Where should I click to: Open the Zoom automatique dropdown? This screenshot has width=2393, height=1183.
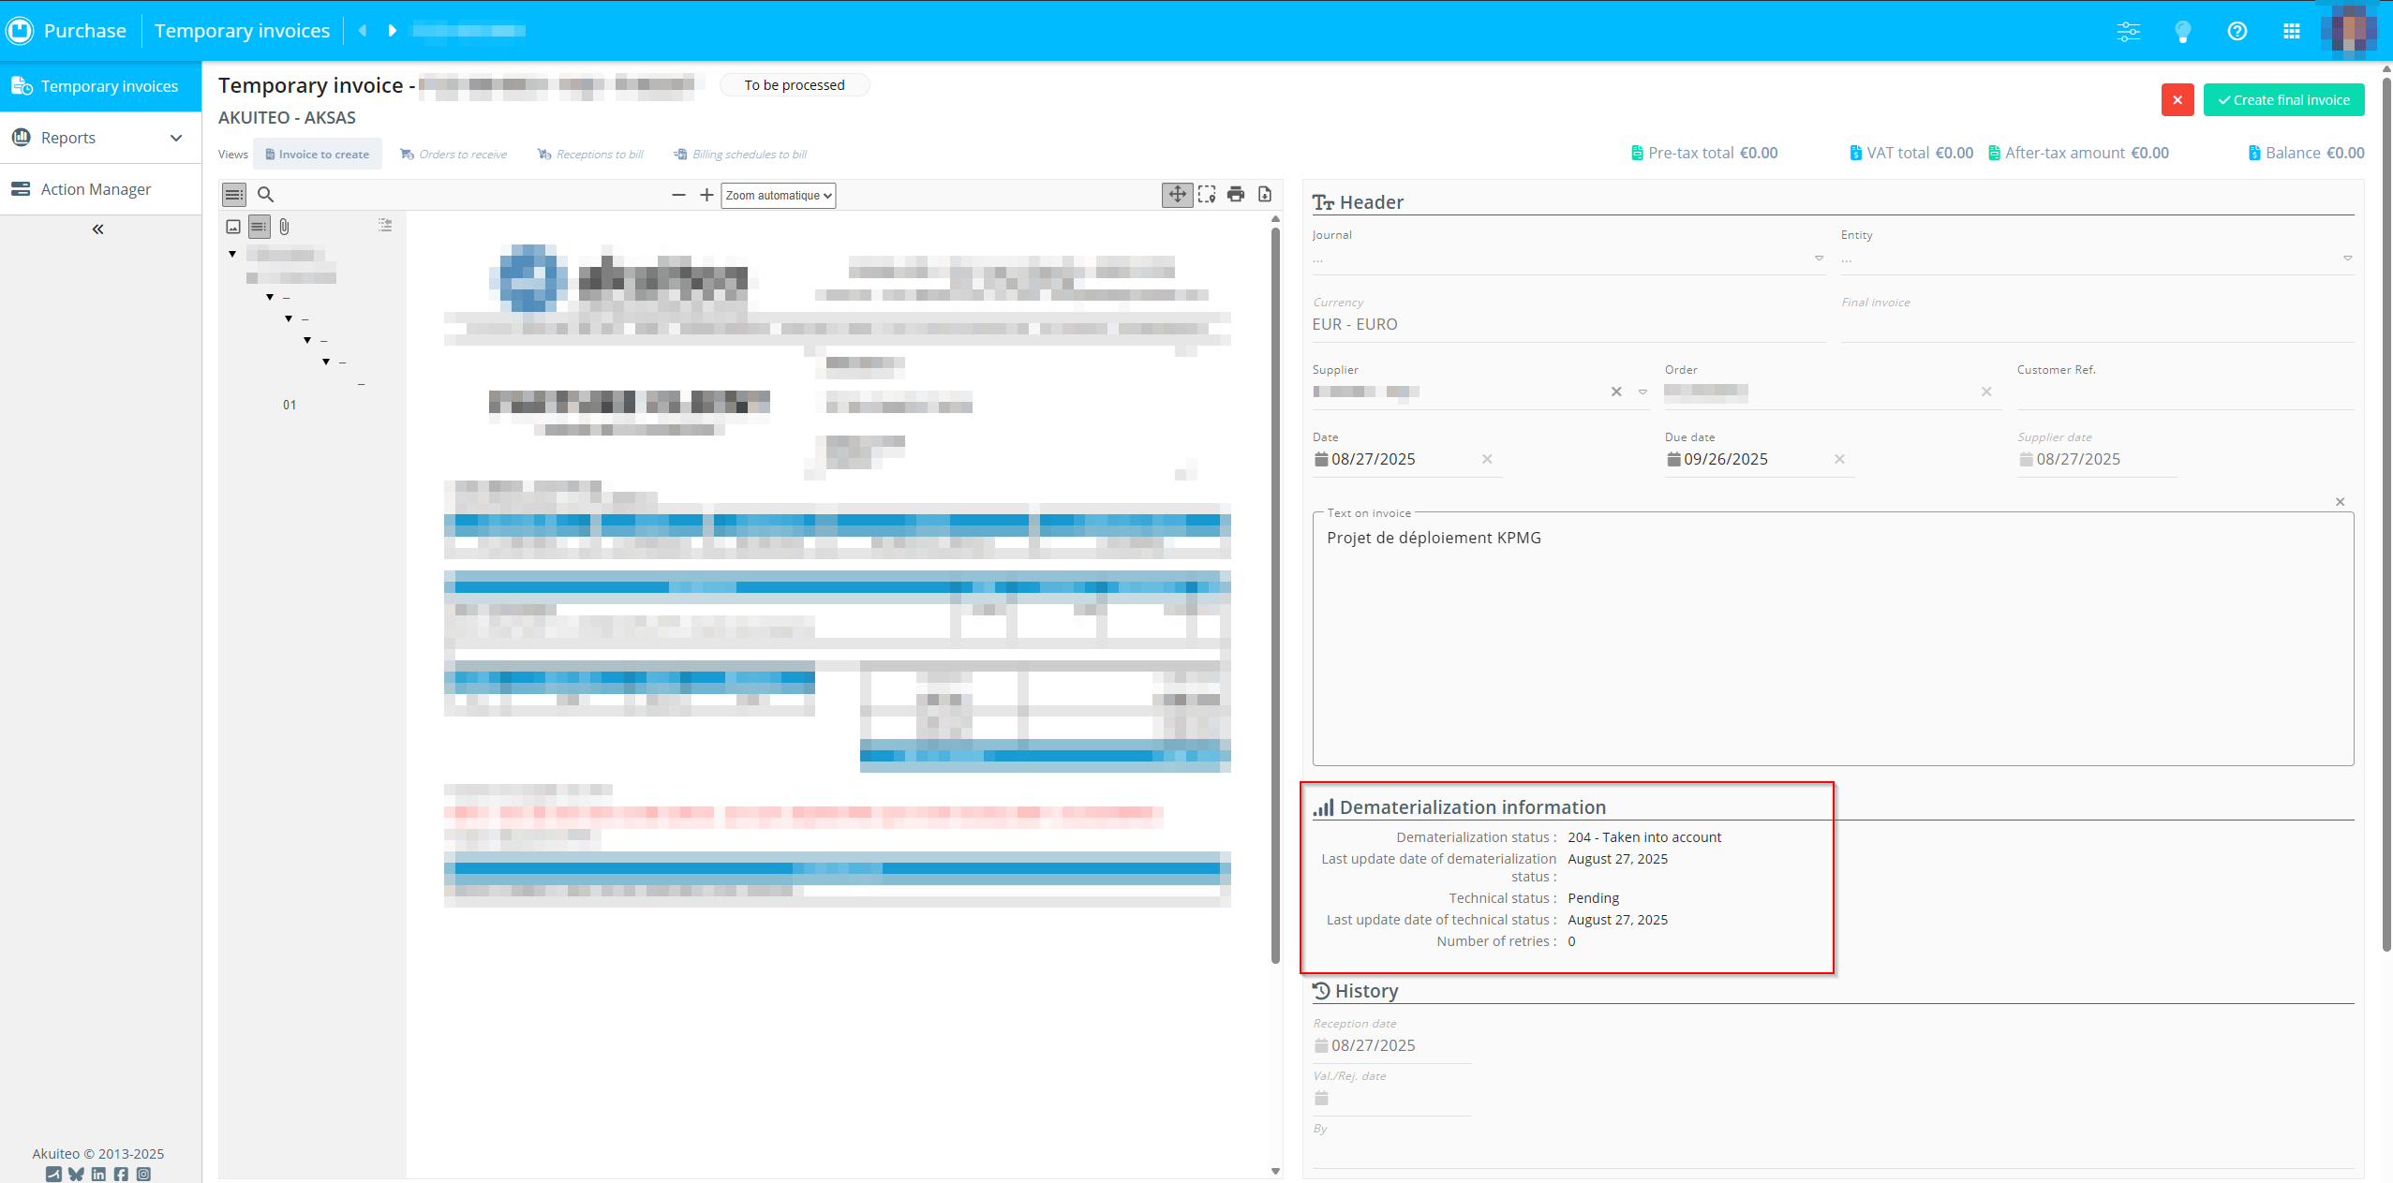pos(778,196)
